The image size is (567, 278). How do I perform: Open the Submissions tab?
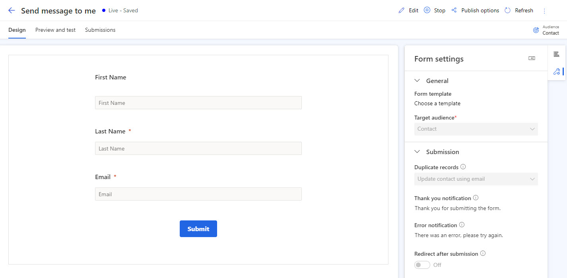[x=100, y=30]
